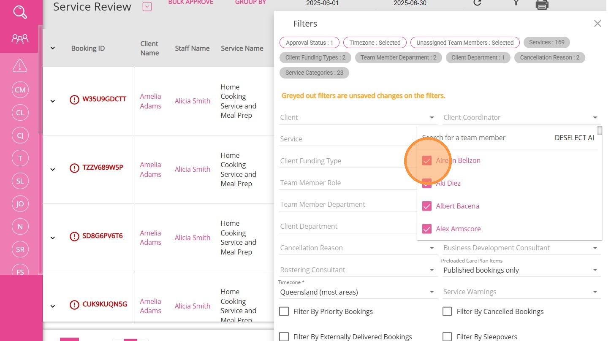Open the Group By menu
Viewport: 611px width, 341px height.
coord(250,3)
